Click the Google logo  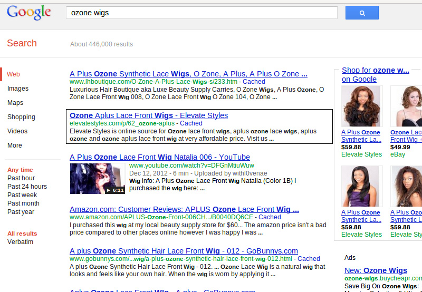click(x=29, y=12)
